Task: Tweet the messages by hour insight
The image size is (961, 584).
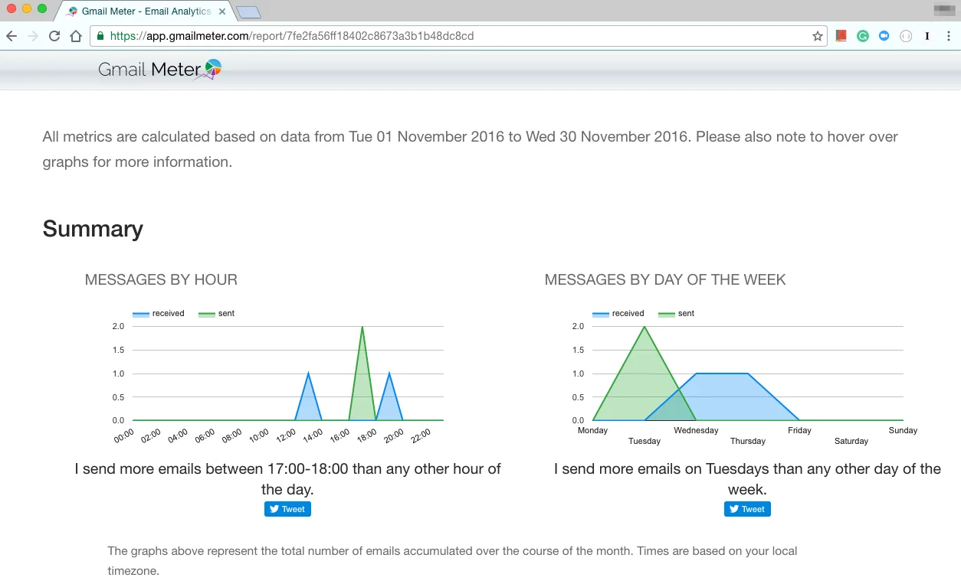Action: click(287, 509)
